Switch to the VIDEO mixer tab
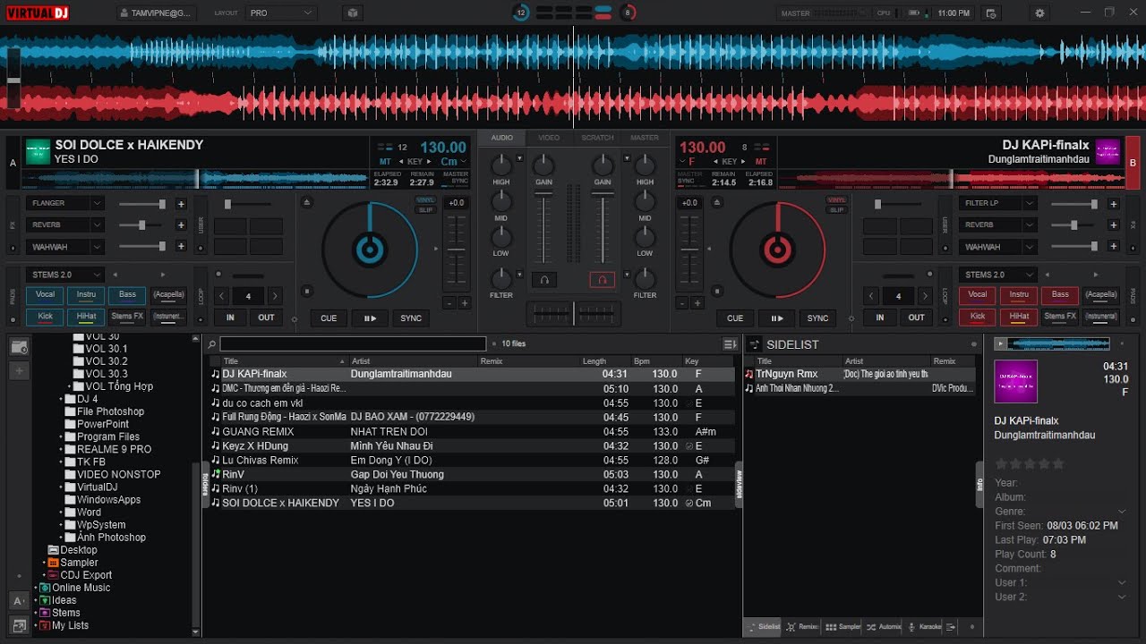The height and width of the screenshot is (644, 1146). pyautogui.click(x=549, y=138)
